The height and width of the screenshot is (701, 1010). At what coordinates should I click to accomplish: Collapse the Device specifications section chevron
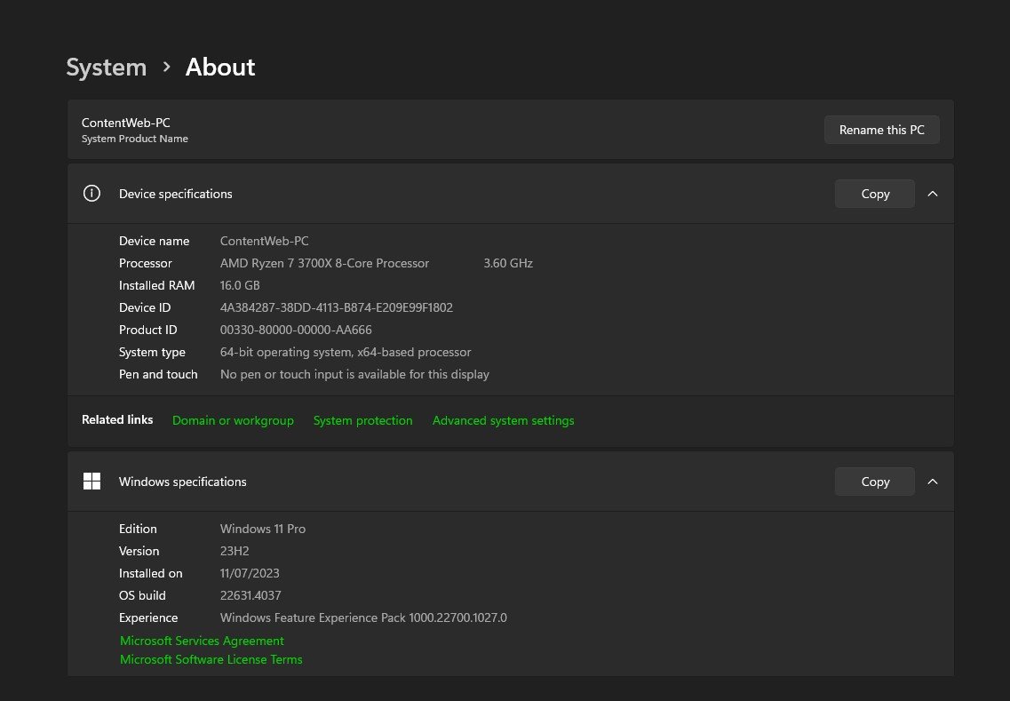(x=933, y=194)
